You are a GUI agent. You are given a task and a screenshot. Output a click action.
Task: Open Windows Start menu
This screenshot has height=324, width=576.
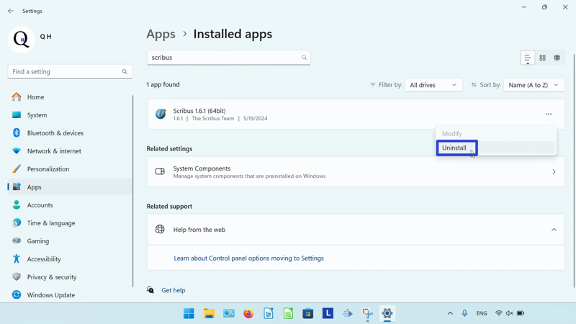point(189,313)
